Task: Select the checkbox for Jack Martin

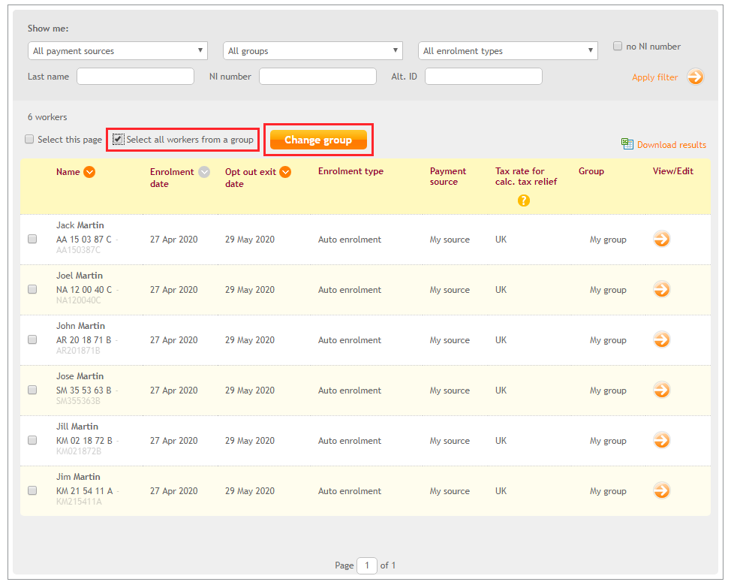Action: pos(32,239)
